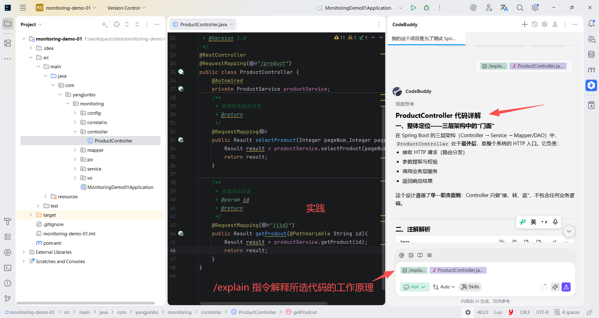Open Structure tool window icon
The image size is (599, 318).
pyautogui.click(x=7, y=43)
